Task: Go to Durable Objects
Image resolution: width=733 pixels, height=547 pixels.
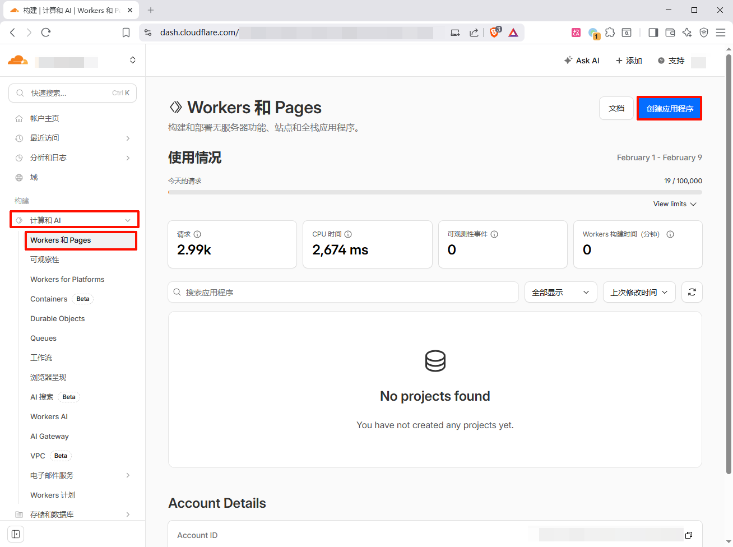Action: pos(58,318)
